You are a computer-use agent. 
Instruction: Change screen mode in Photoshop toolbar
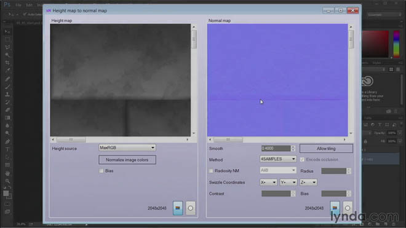click(7, 211)
